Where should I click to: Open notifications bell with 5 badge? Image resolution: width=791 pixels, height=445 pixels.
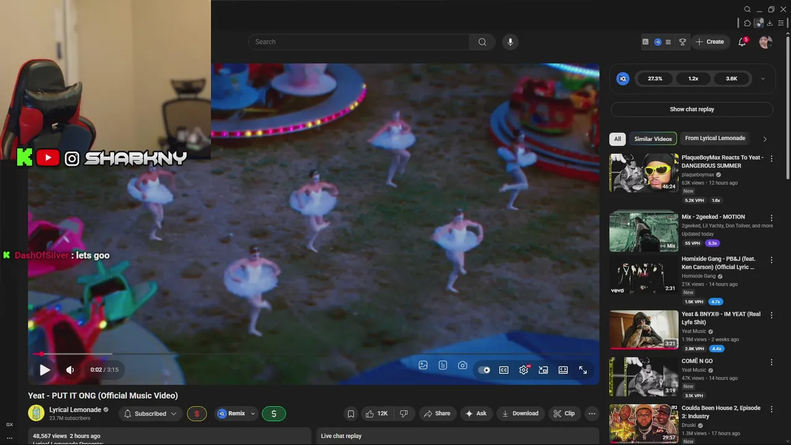click(x=742, y=42)
